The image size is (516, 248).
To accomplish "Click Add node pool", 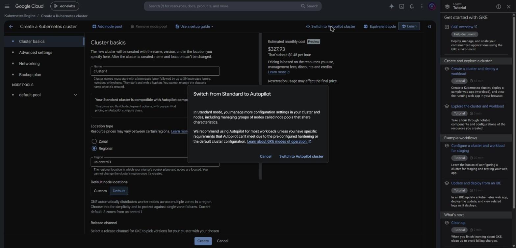I will 107,26.
